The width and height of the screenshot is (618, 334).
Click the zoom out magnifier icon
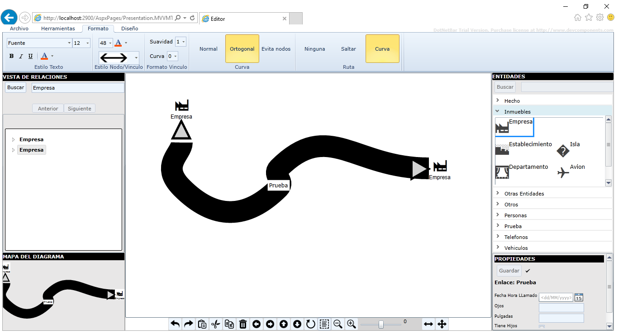(x=338, y=324)
